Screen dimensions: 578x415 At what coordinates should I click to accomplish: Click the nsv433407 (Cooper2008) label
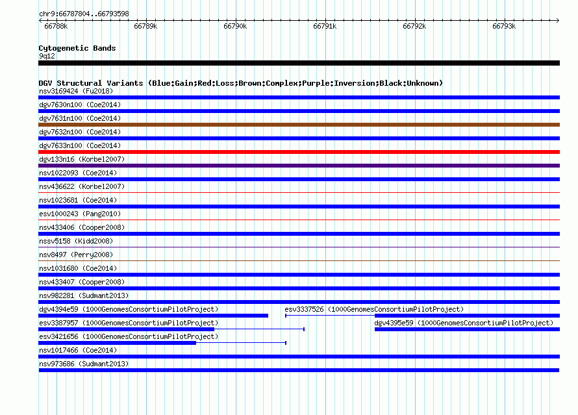82,282
